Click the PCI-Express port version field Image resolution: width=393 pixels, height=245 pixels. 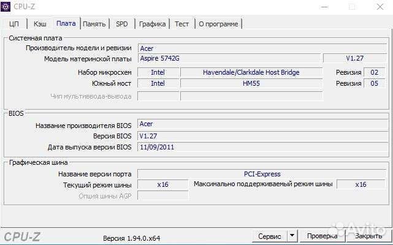262,174
